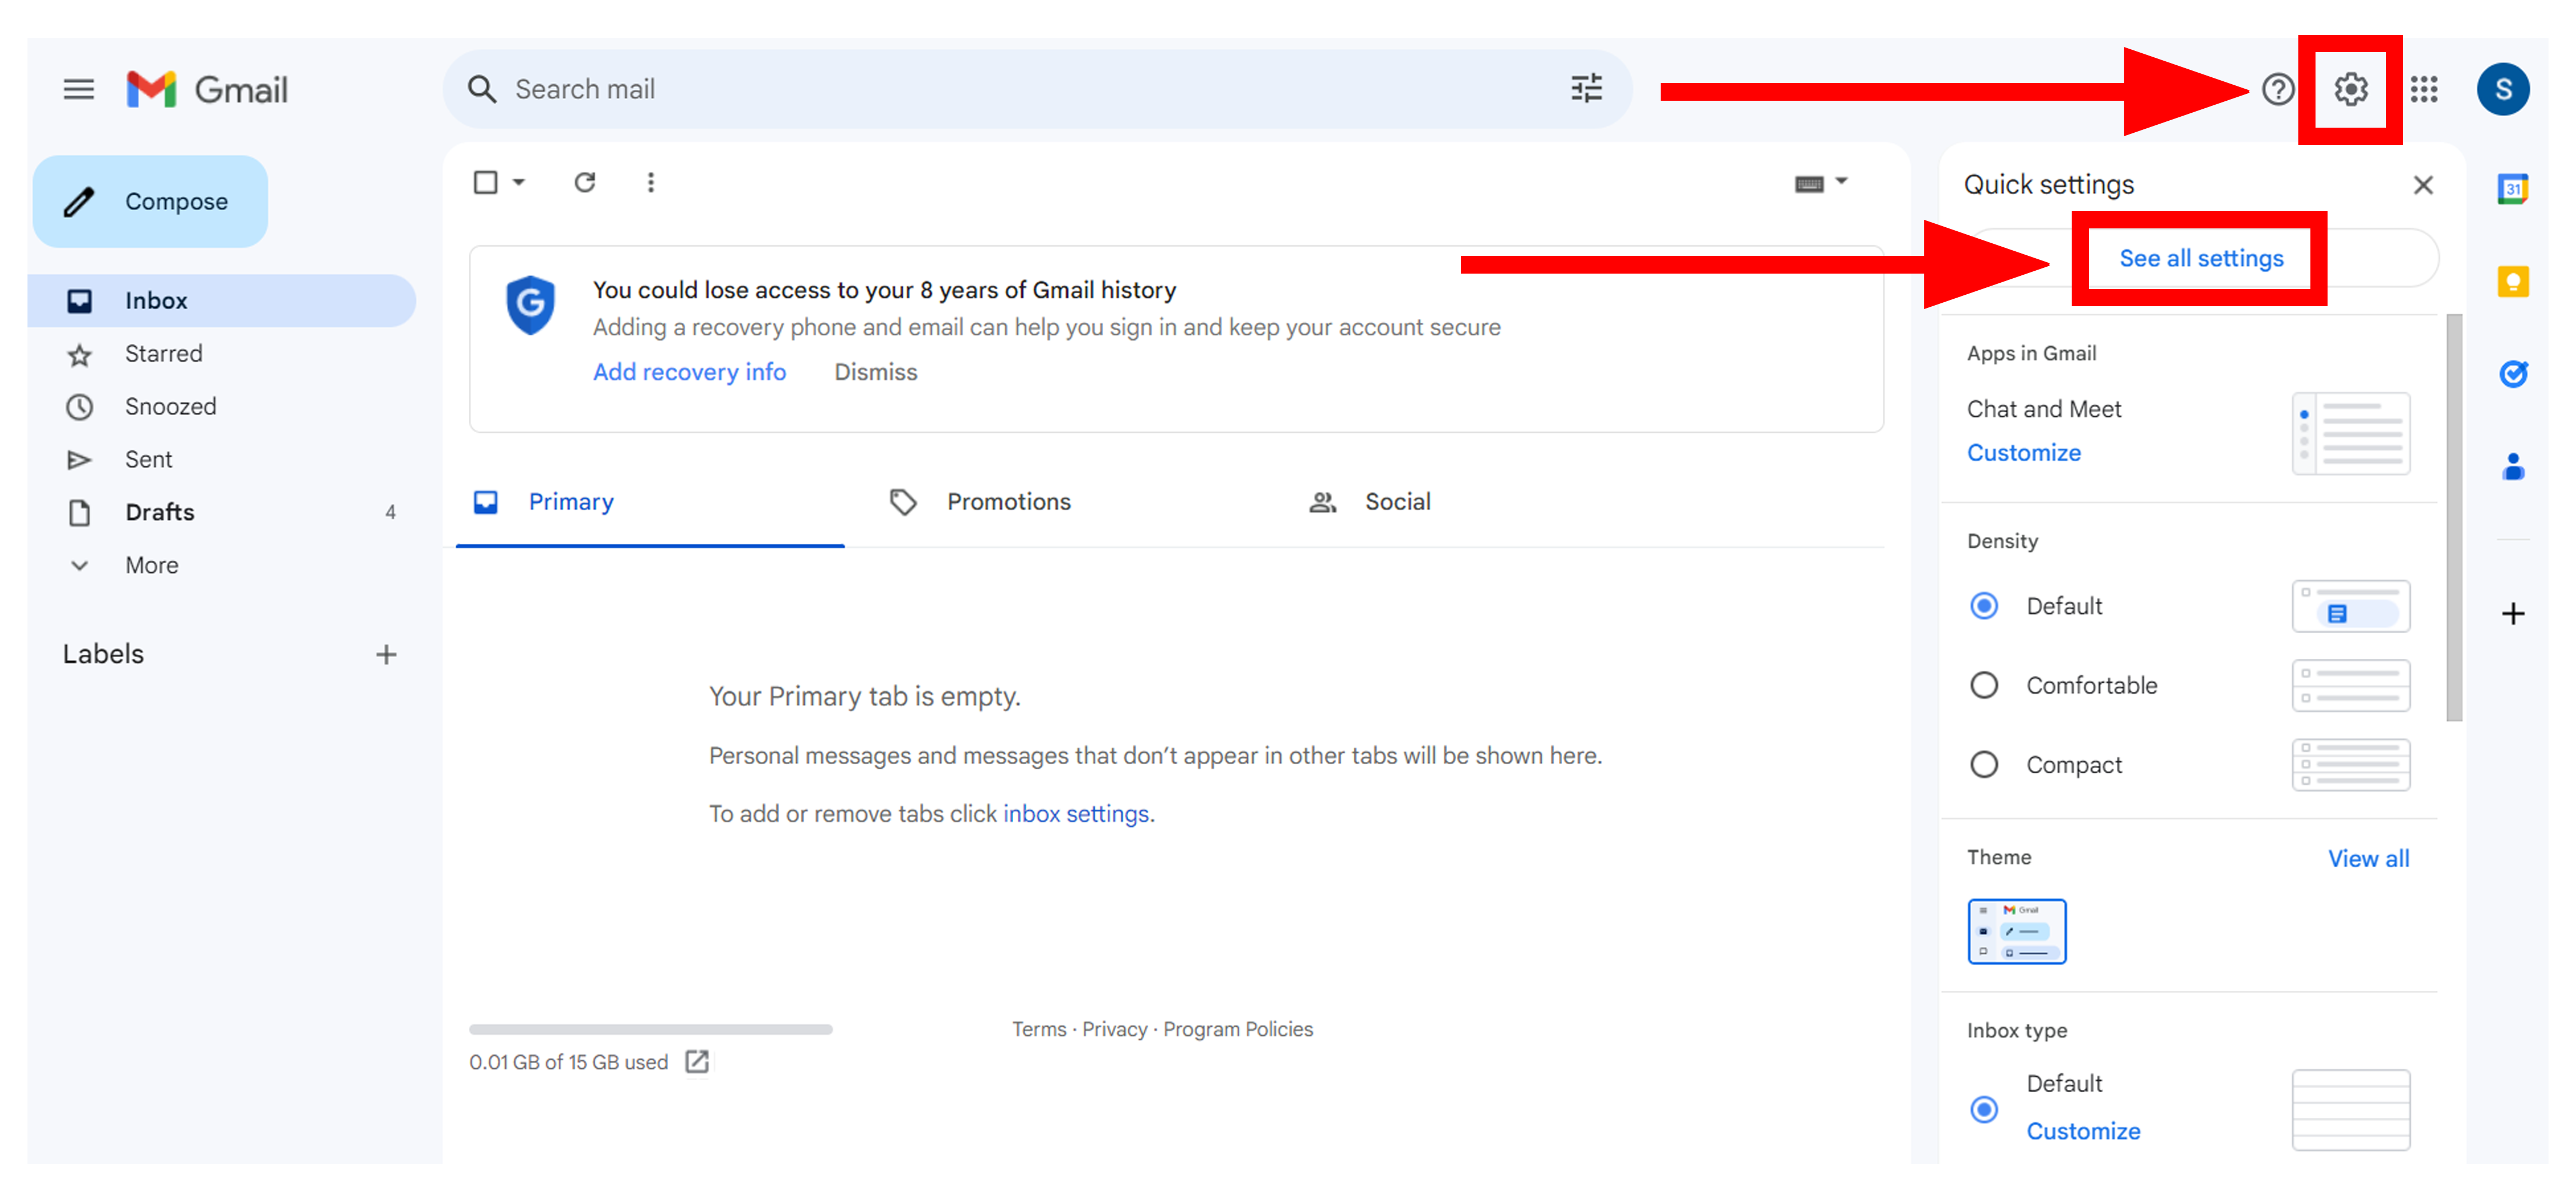Screen dimensions: 2576x1202
Task: Open the Google apps grid
Action: click(2423, 89)
